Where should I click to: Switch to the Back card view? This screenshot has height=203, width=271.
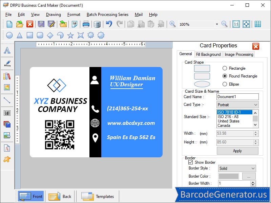(x=60, y=196)
